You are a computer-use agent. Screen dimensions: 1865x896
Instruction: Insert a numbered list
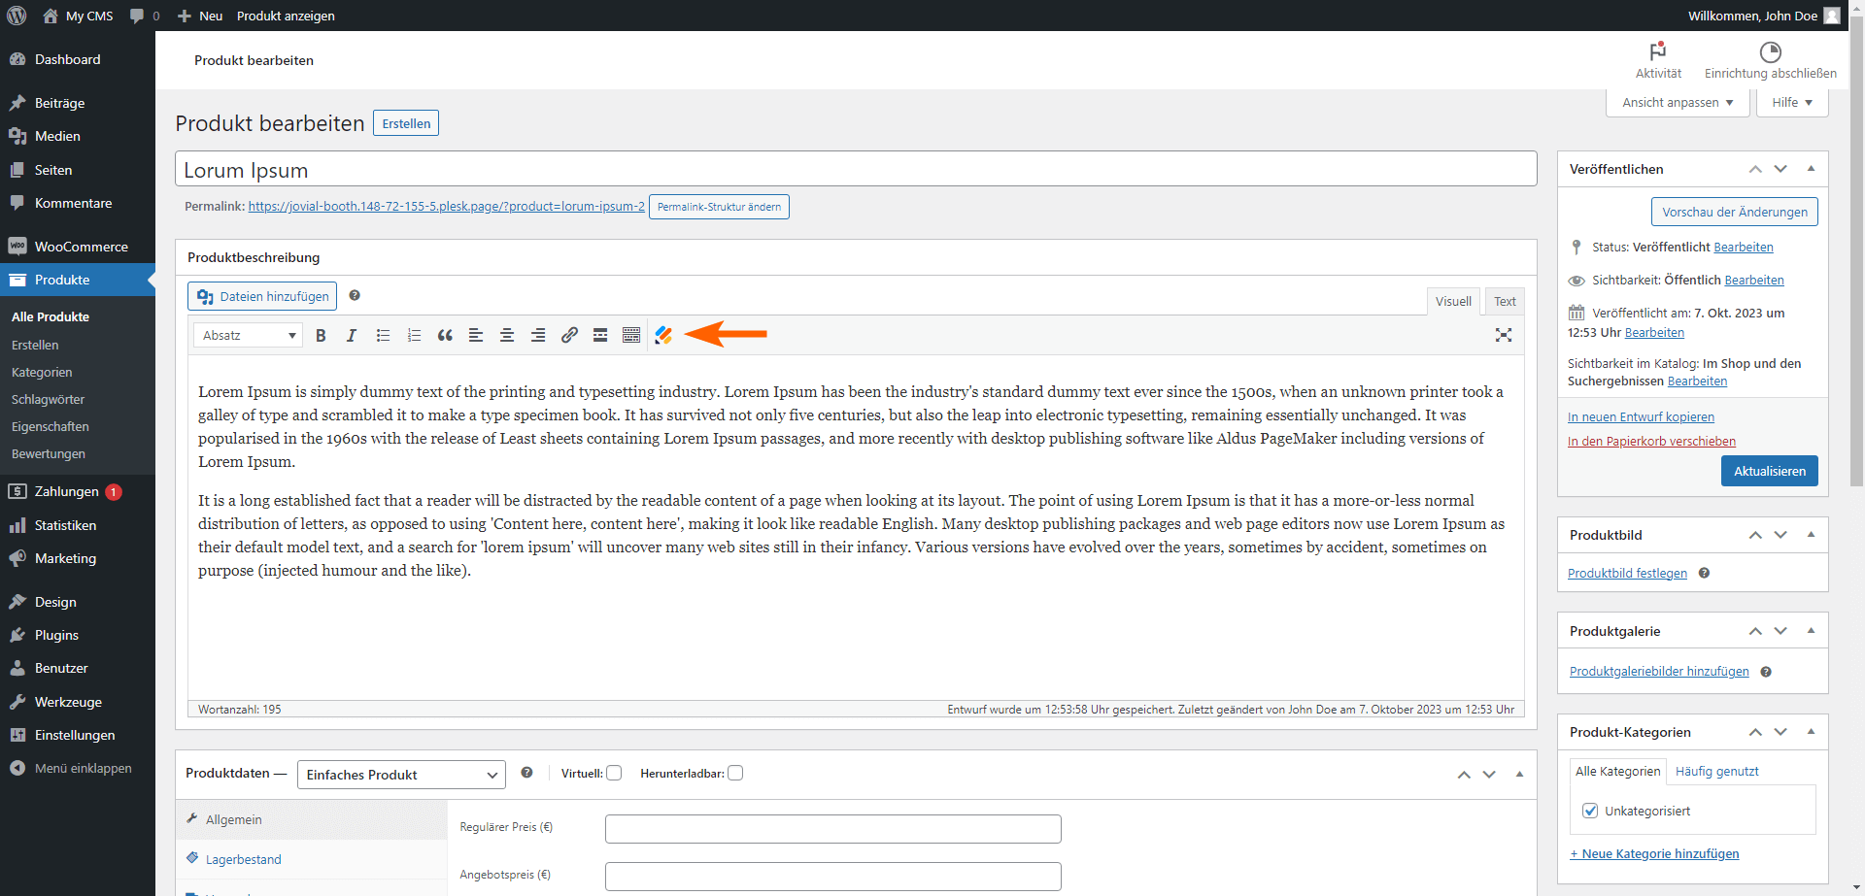pos(414,335)
